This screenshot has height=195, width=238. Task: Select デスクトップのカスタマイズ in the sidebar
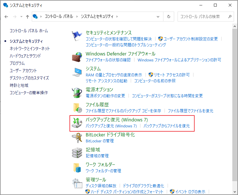[x=29, y=78]
